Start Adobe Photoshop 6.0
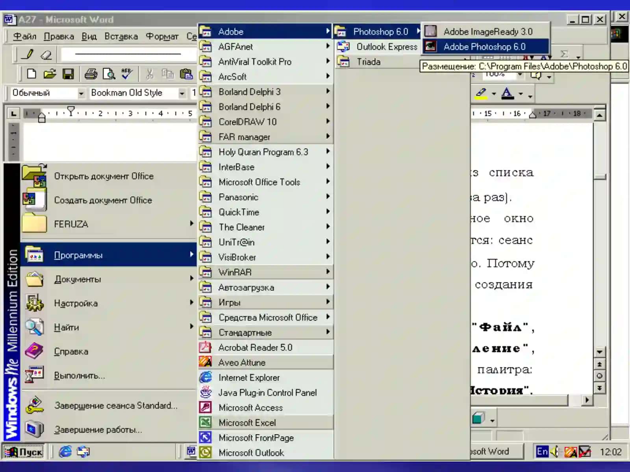This screenshot has width=630, height=472. click(485, 47)
